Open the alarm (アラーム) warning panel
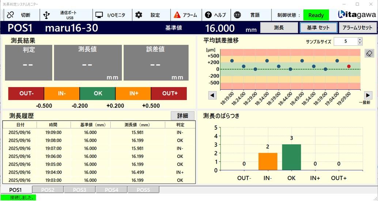378x201 pixels. (177, 15)
